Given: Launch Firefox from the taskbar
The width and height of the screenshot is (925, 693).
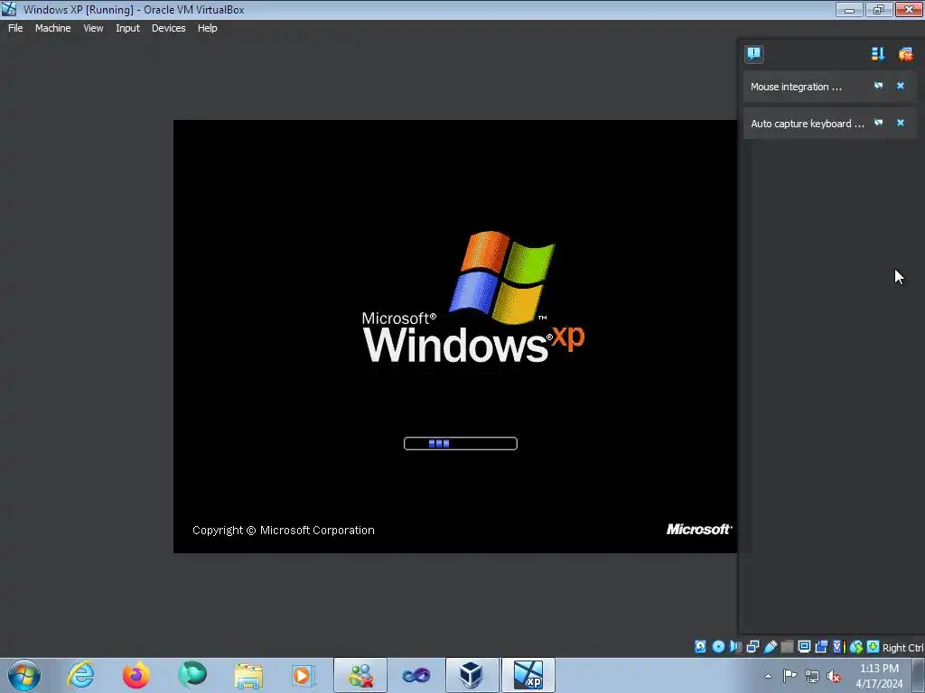Looking at the screenshot, I should [x=136, y=675].
